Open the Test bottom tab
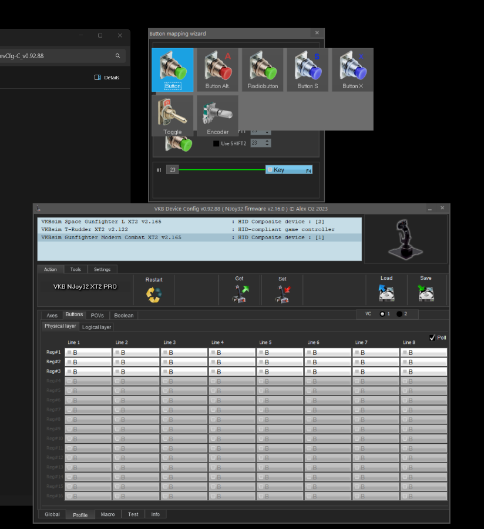 133,514
